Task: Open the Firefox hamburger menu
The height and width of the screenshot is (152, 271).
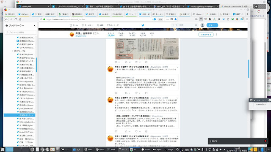Action: 247,19
